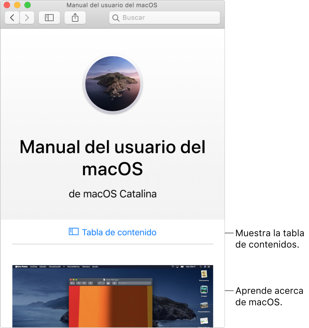Viewport: 309px width, 328px height.
Task: Navigate forward with the forward arrow
Action: (27, 18)
